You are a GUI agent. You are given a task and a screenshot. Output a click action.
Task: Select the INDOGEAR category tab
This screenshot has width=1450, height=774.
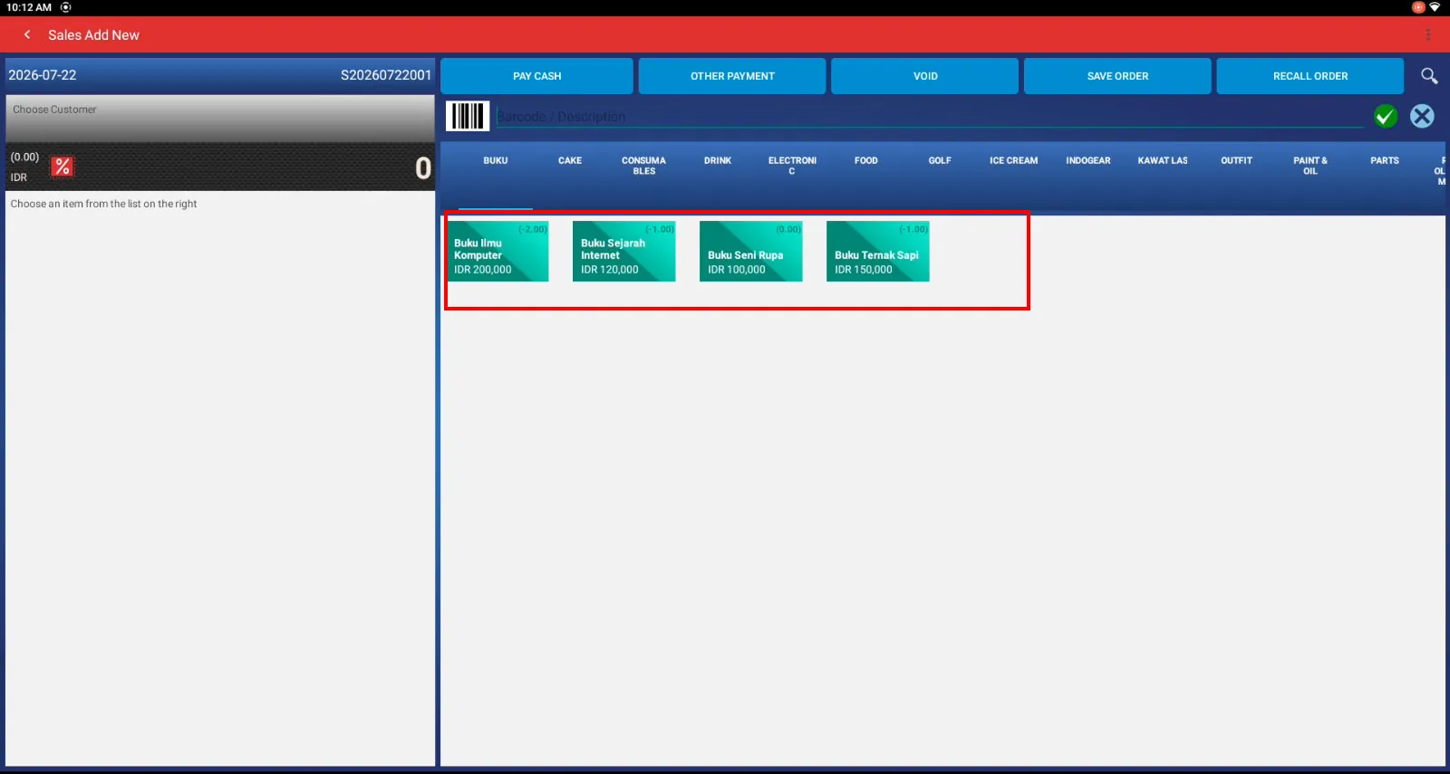1088,160
